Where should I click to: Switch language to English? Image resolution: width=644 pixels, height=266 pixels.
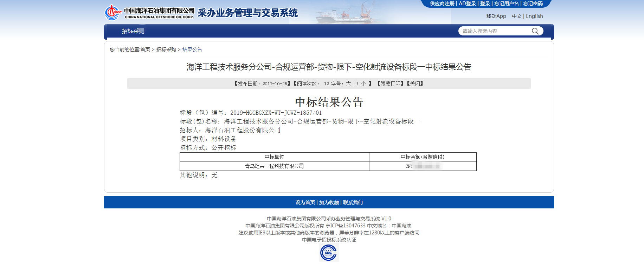(534, 16)
